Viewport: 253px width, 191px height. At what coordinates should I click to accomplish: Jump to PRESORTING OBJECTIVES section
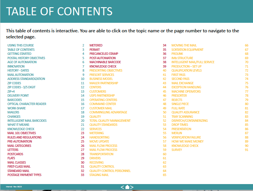click(106, 70)
